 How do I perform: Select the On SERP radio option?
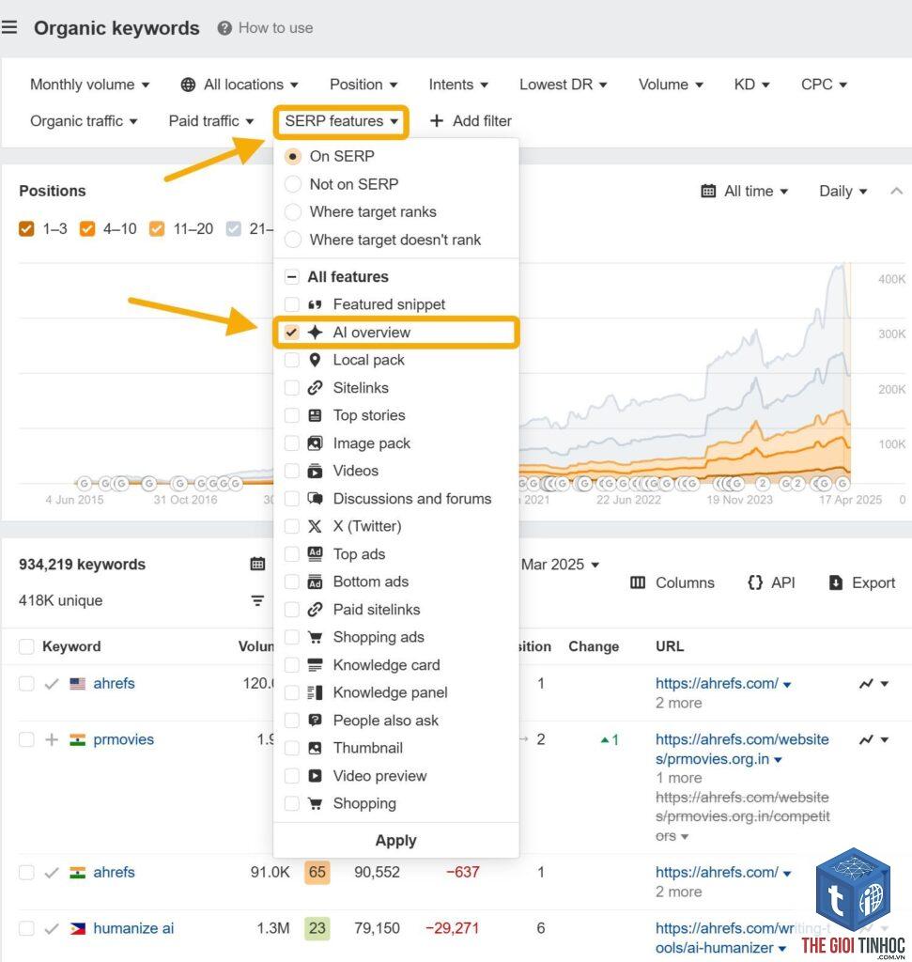(x=292, y=157)
